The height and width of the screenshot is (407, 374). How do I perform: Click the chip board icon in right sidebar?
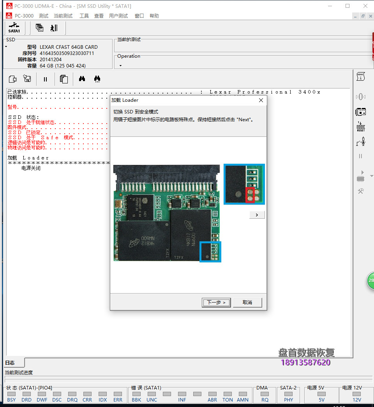pos(360,112)
